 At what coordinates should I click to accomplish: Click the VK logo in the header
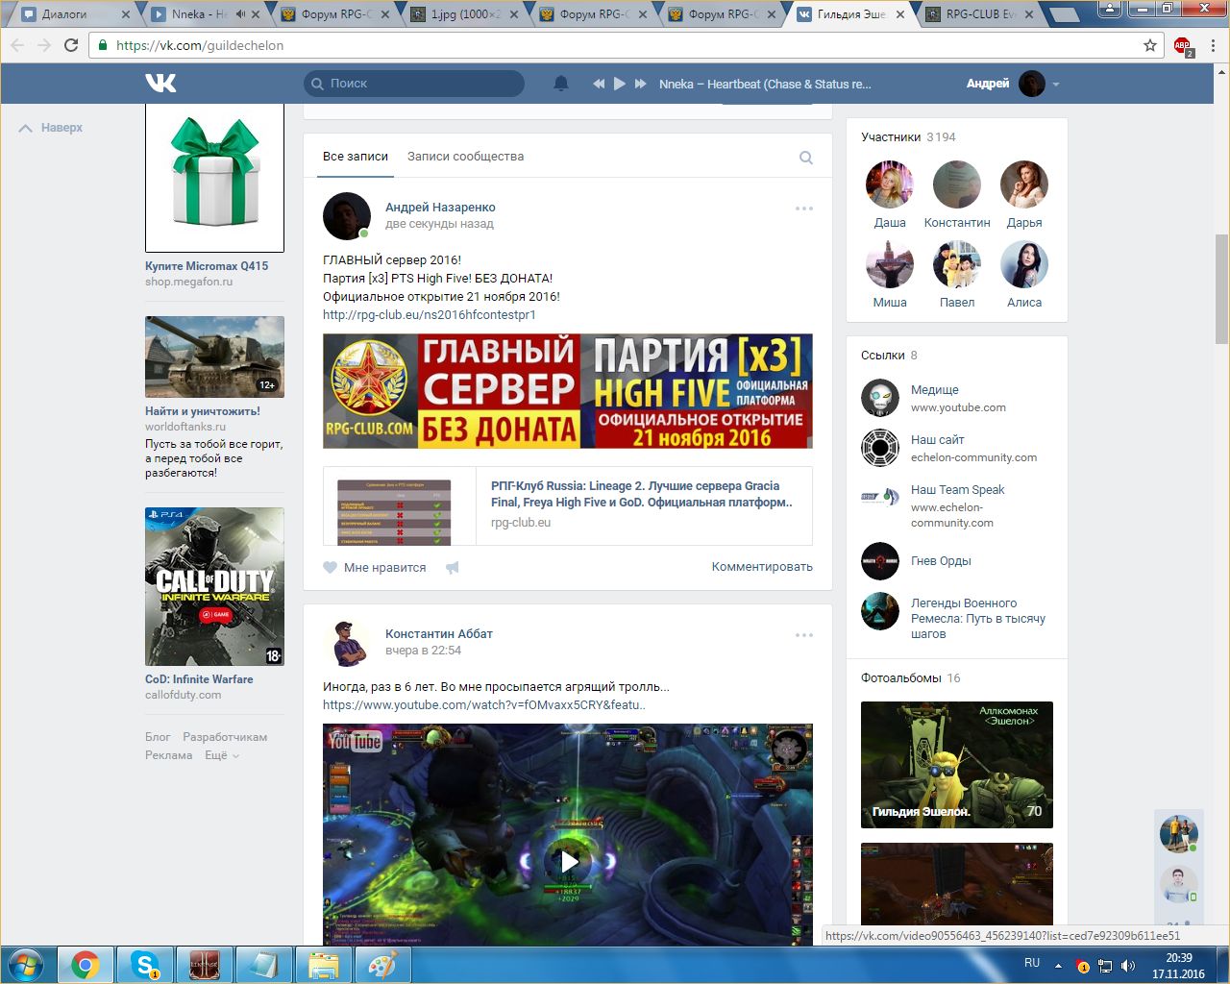[160, 84]
